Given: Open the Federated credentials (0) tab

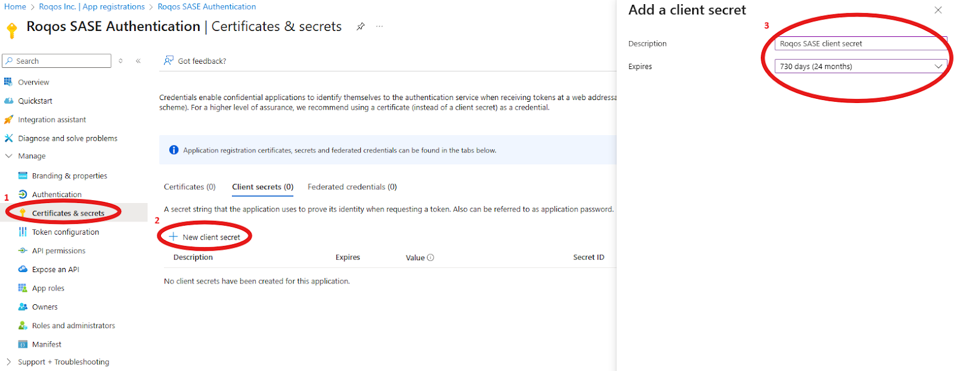Looking at the screenshot, I should pyautogui.click(x=352, y=187).
